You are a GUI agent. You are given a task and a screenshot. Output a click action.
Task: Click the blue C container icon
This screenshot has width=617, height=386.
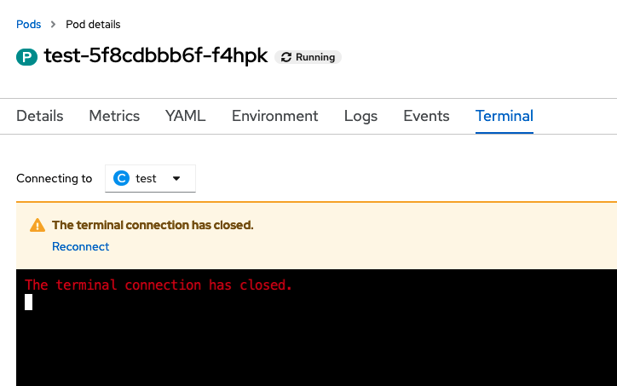[122, 179]
